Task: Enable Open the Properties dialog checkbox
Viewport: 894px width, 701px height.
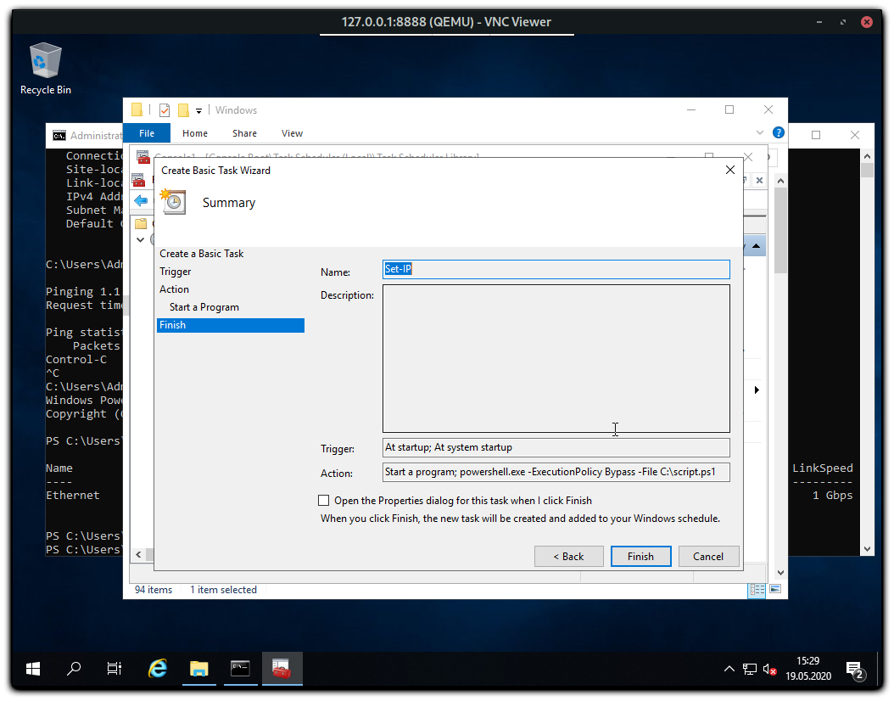Action: [x=323, y=501]
